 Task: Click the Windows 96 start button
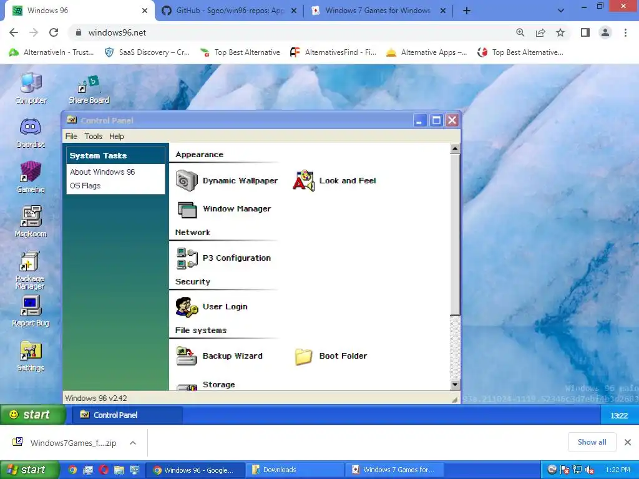[x=32, y=415]
